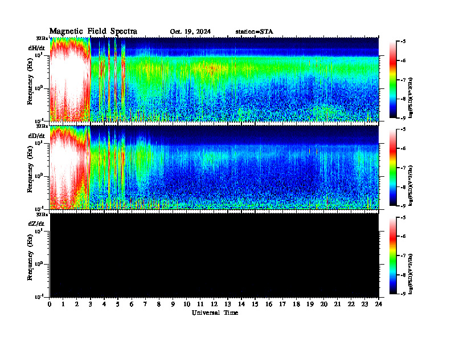This screenshot has width=451, height=349.
Task: Click hour 23 on the Universal Time axis
Action: [x=365, y=304]
